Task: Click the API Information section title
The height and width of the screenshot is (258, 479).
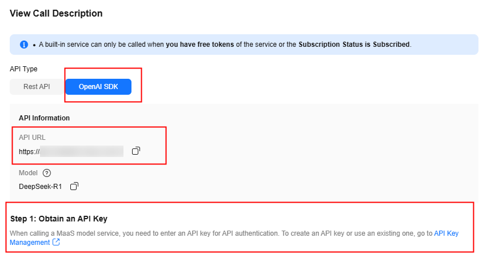Action: [x=44, y=118]
